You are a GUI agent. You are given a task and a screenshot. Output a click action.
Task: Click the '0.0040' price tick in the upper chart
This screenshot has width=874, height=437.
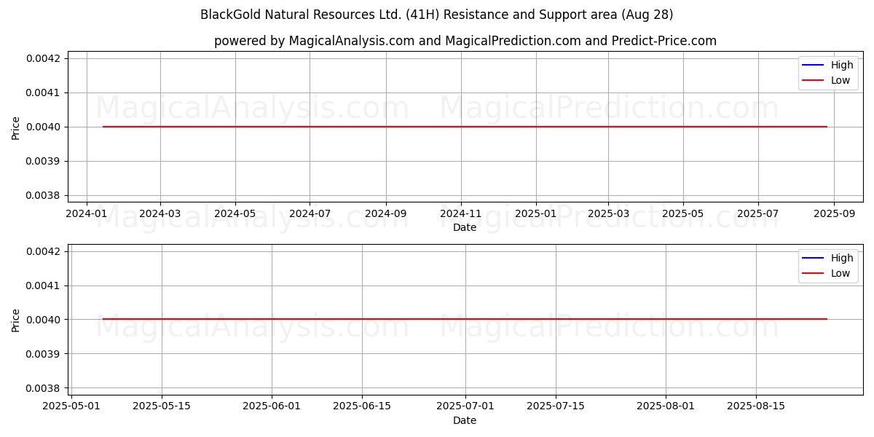[45, 127]
